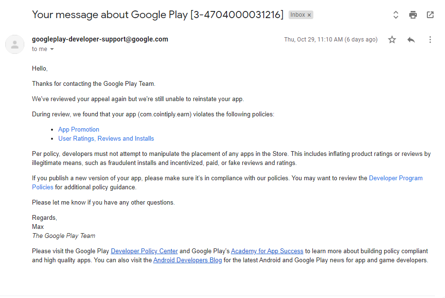Click the Inbox label tag
Screen dimensions: 445x298
(x=301, y=15)
